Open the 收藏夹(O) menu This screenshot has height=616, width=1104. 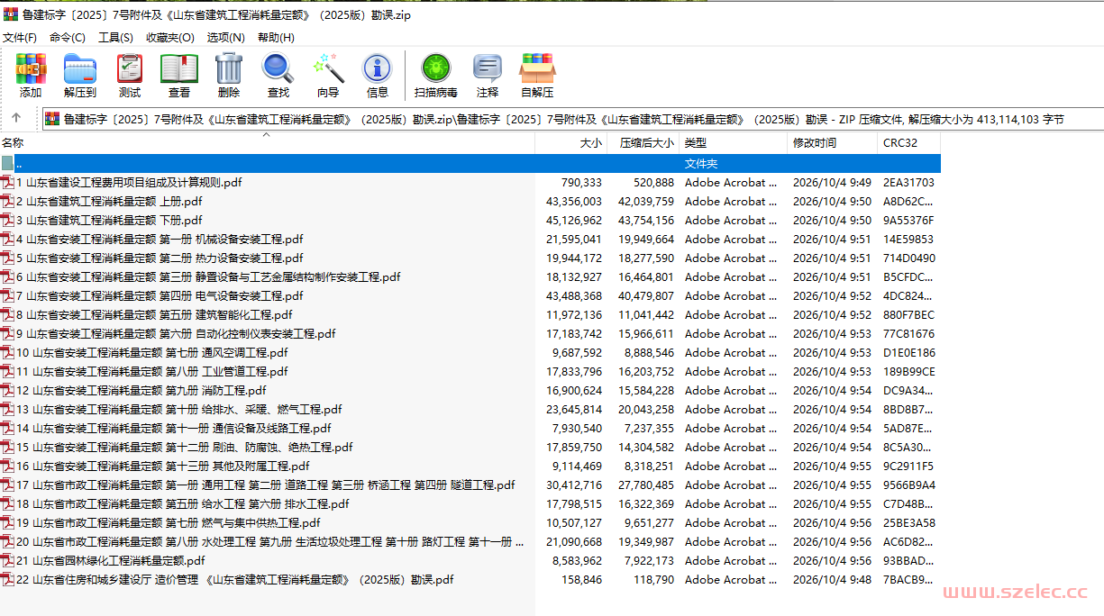tap(170, 38)
